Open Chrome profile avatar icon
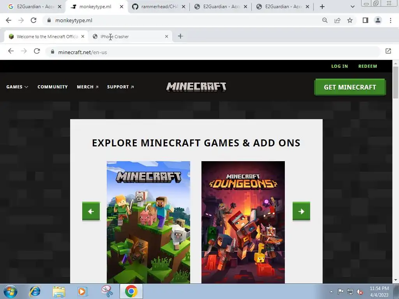This screenshot has width=399, height=299. click(x=378, y=20)
